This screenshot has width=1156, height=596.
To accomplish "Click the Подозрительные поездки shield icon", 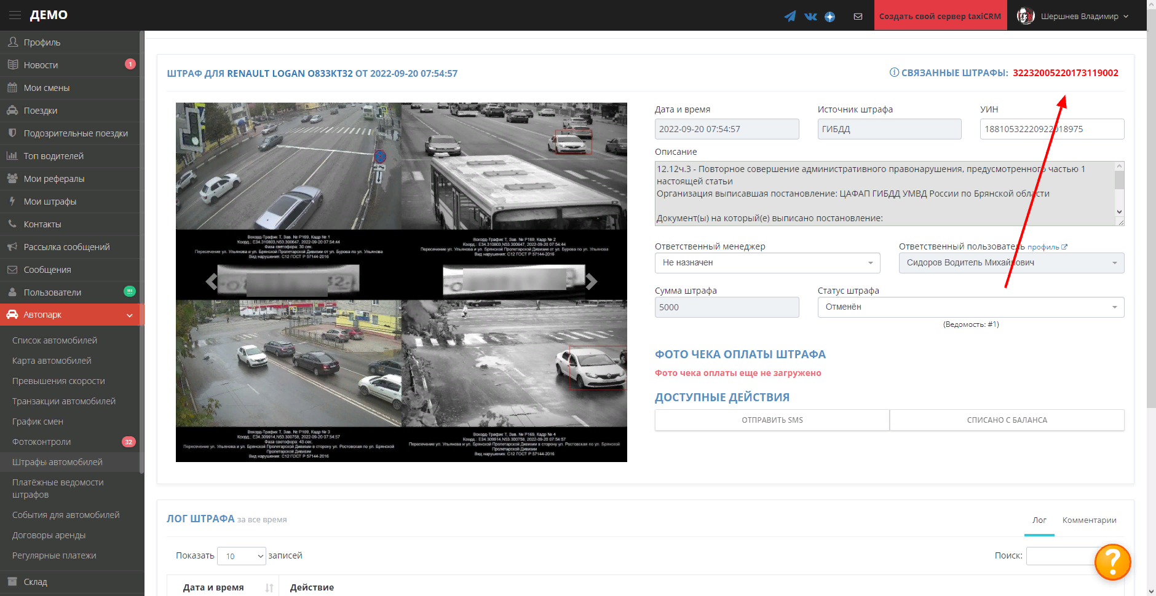I will [12, 133].
